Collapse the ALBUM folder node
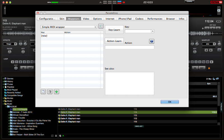This screenshot has height=140, width=224. 6,107
